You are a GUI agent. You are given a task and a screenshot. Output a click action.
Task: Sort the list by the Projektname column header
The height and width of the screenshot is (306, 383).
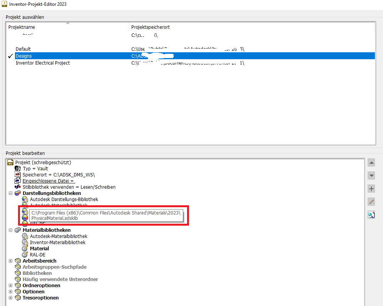(x=68, y=27)
